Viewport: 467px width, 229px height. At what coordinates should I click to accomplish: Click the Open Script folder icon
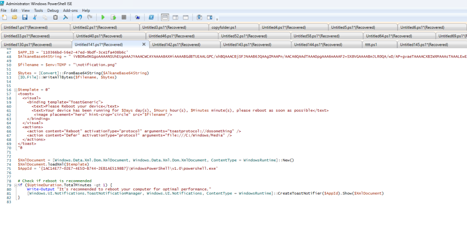15,17
